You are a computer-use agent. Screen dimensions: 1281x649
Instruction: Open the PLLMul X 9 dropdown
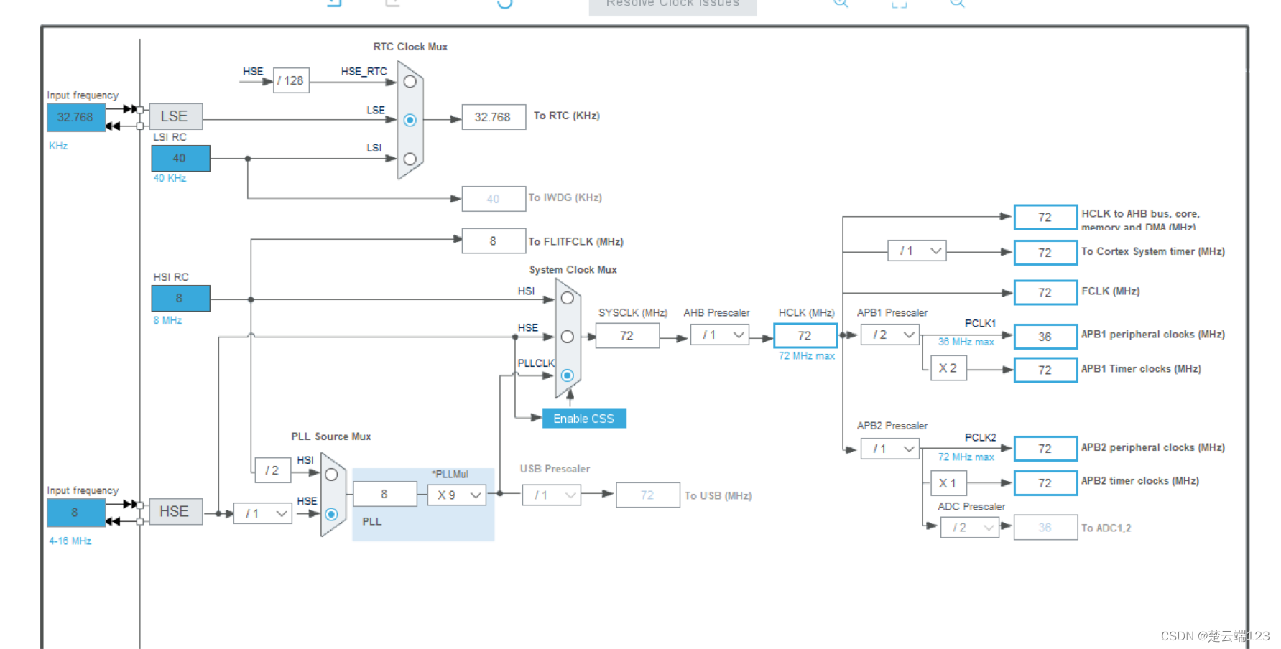457,495
